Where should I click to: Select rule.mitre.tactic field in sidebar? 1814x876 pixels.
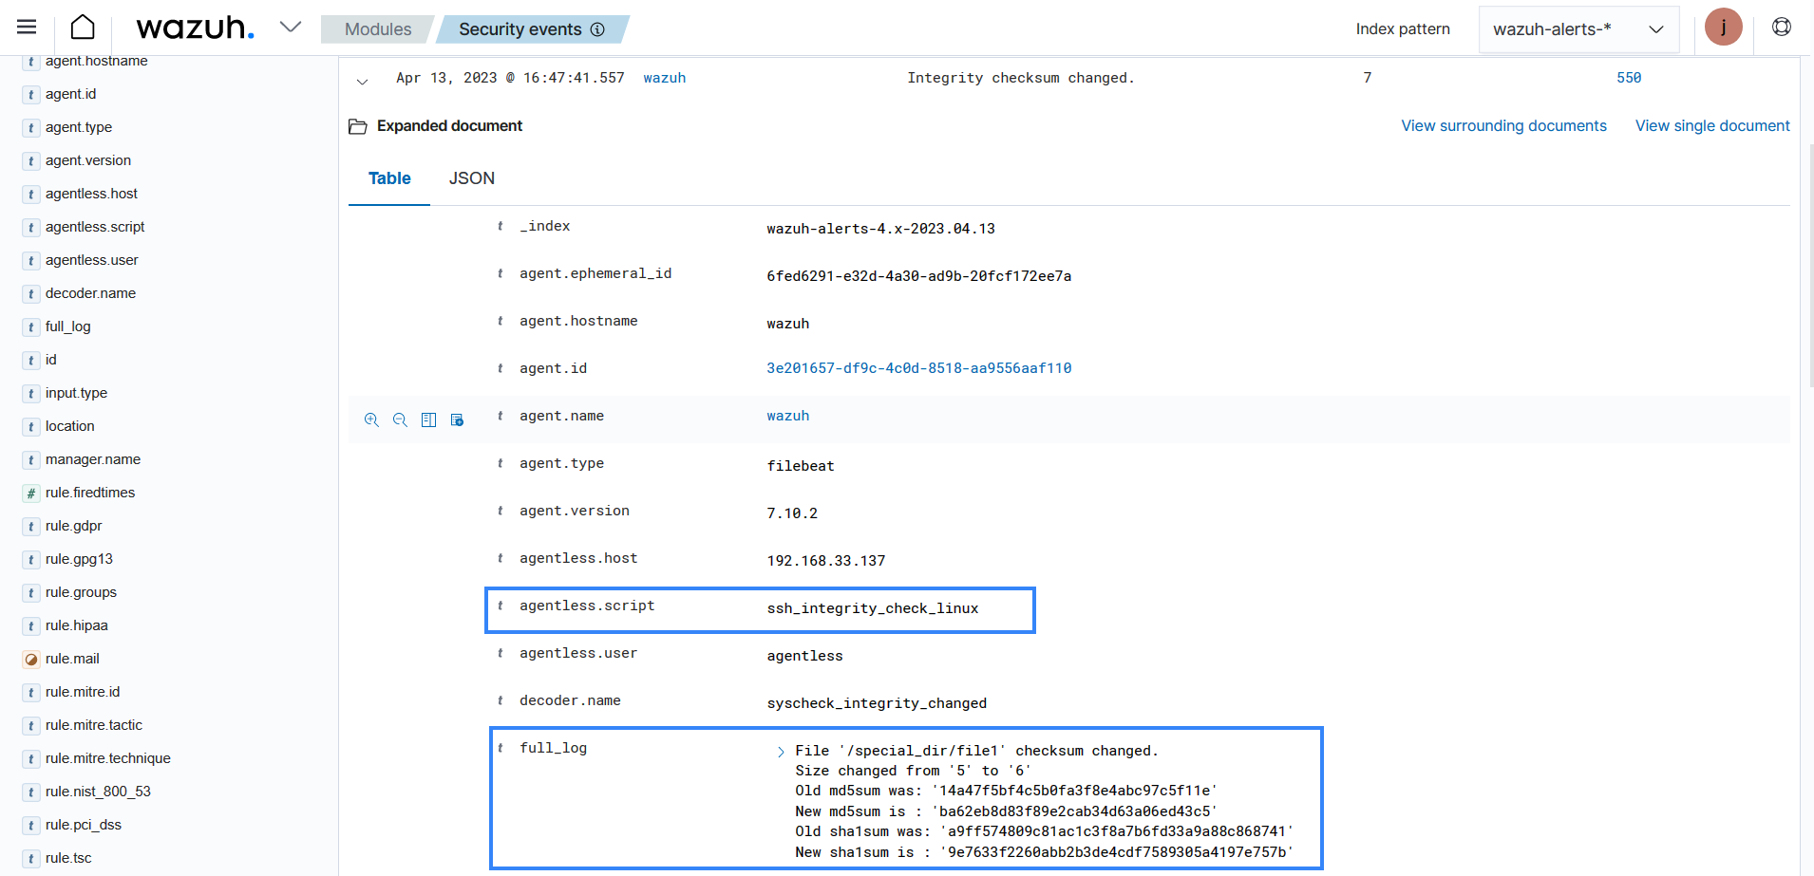pyautogui.click(x=93, y=725)
